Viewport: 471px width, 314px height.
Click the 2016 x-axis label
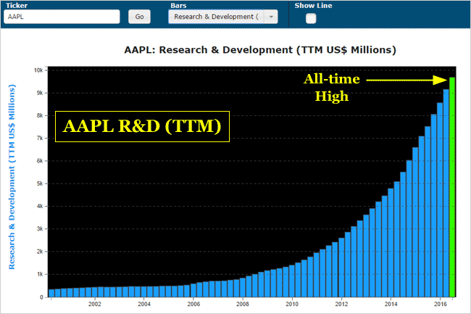pyautogui.click(x=441, y=304)
